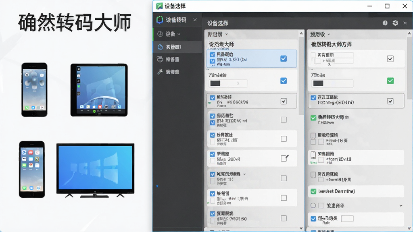Close the 设备选择 panel with the header X

[x=405, y=23]
